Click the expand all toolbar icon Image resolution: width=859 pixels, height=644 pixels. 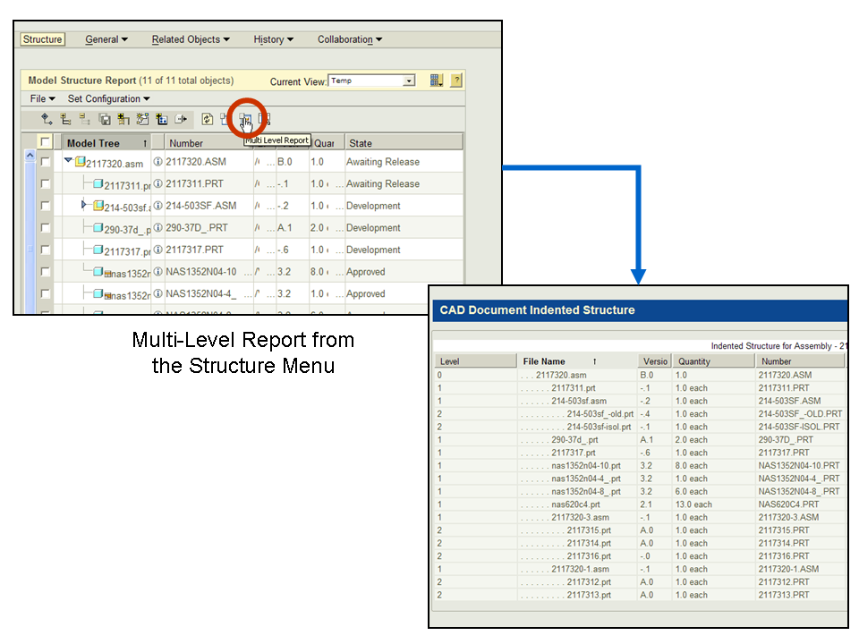[66, 118]
